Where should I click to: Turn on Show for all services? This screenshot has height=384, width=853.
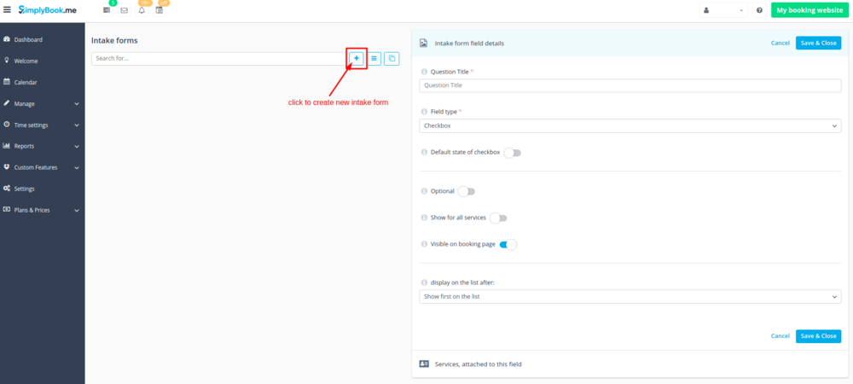pos(497,218)
